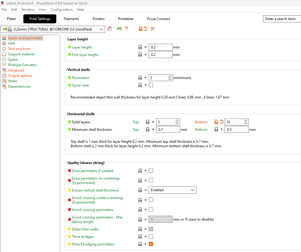Viewport: 301px width, 252px height.
Task: Click the lock icon next to Detect bridging perimeters
Action: [140, 244]
